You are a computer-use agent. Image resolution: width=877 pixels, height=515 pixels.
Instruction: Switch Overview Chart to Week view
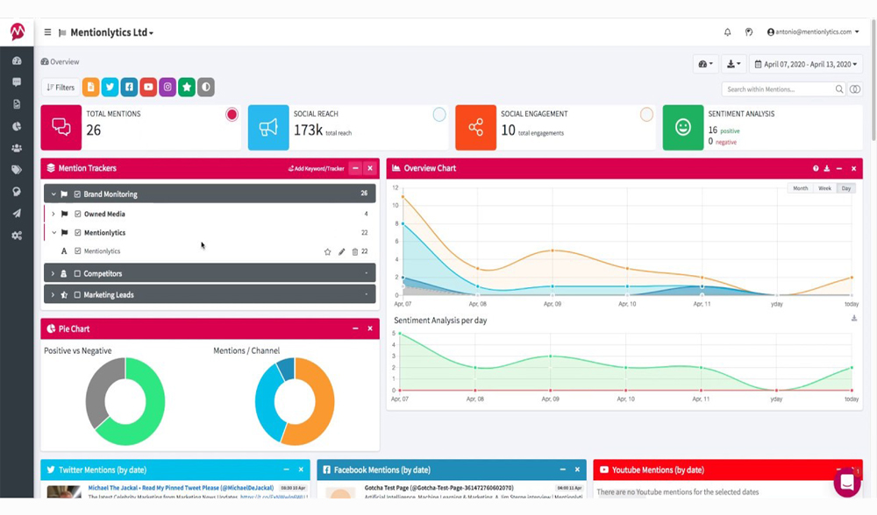[825, 188]
